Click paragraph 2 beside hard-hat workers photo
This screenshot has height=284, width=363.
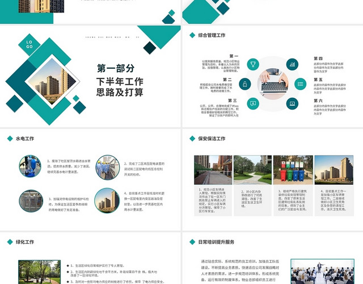144,169
